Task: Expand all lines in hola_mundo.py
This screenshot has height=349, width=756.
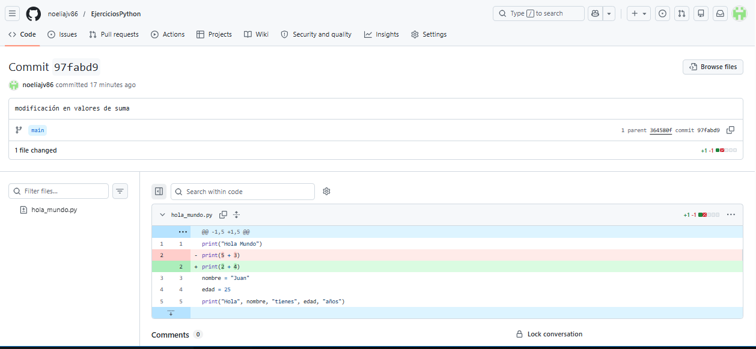Action: [237, 214]
